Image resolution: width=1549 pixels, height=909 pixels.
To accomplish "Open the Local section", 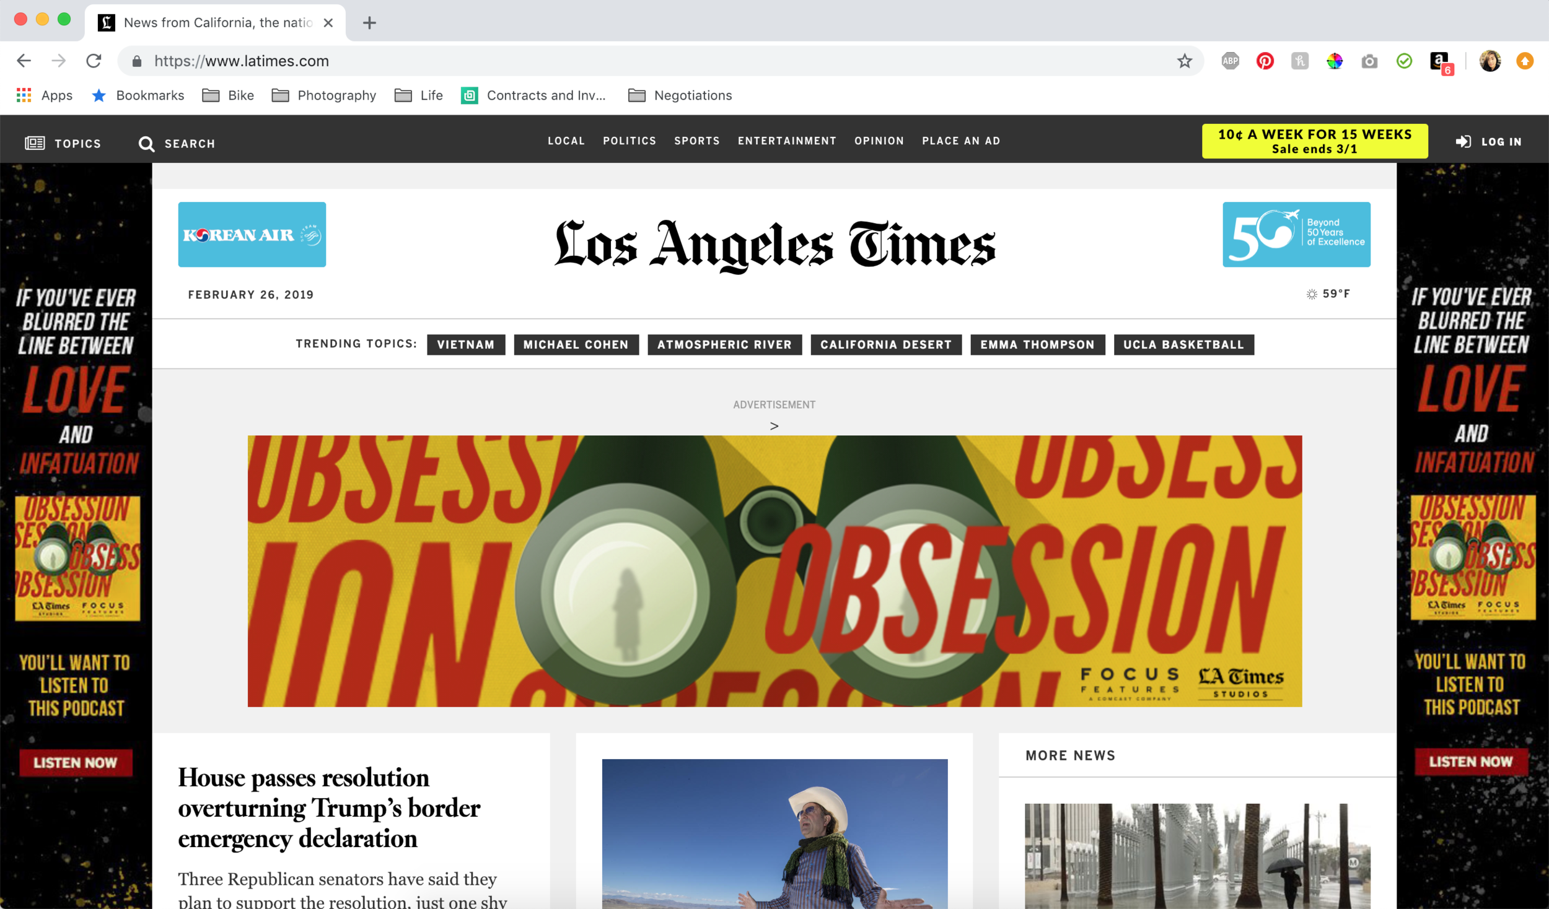I will 566,141.
